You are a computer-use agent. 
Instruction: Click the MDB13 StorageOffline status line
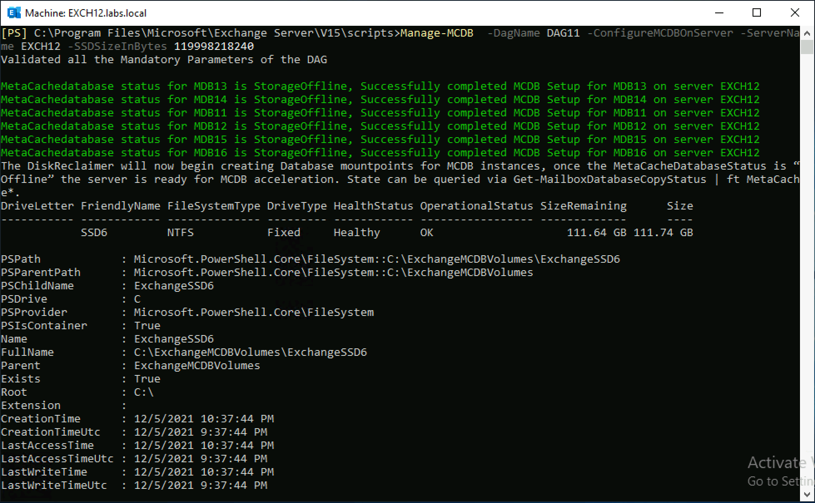pyautogui.click(x=250, y=86)
